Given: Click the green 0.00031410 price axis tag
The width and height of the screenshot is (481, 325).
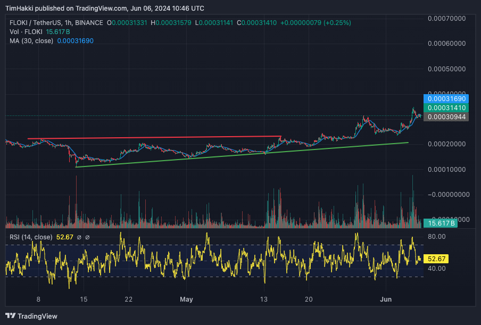Looking at the screenshot, I should [446, 107].
